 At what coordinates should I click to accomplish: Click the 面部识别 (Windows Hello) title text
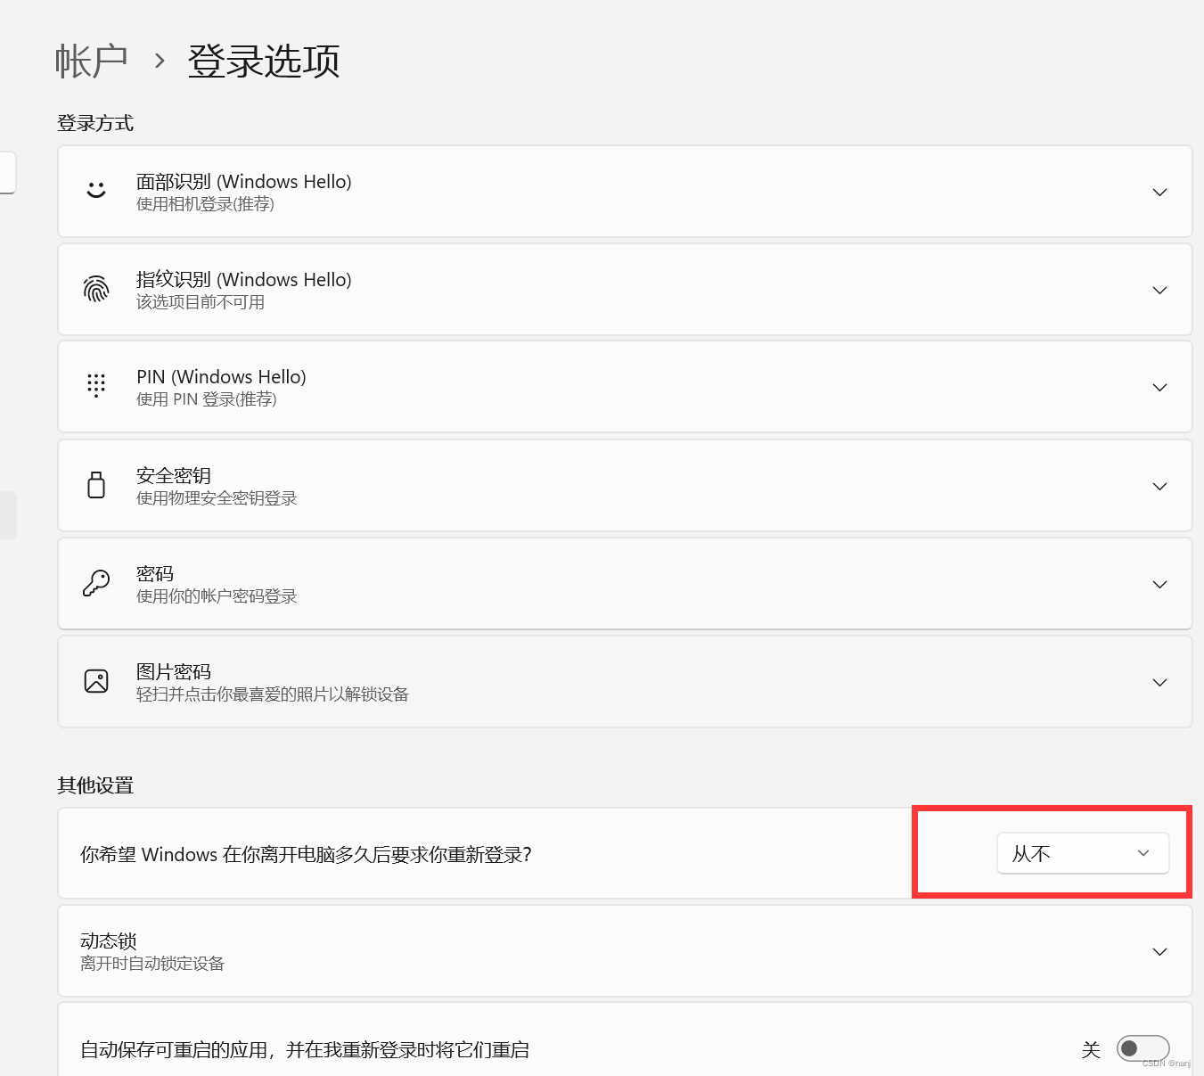click(x=244, y=181)
